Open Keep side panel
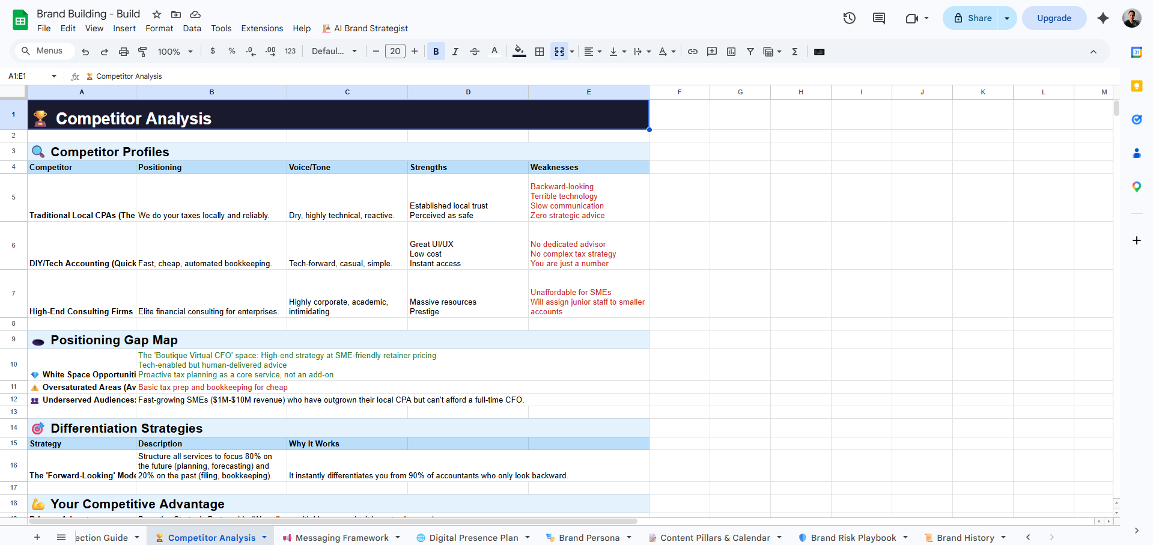Viewport: 1153px width, 545px height. [x=1137, y=86]
